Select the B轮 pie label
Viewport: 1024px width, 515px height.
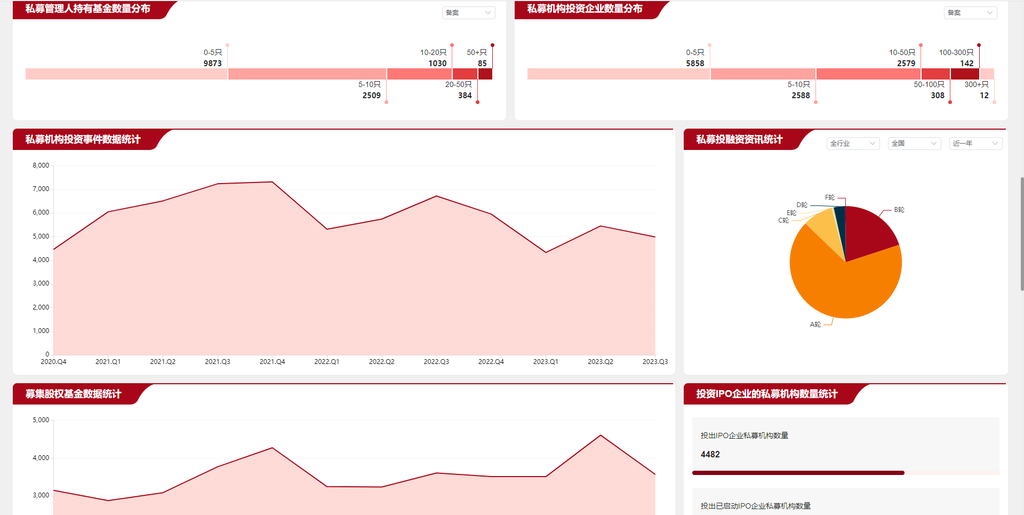899,210
